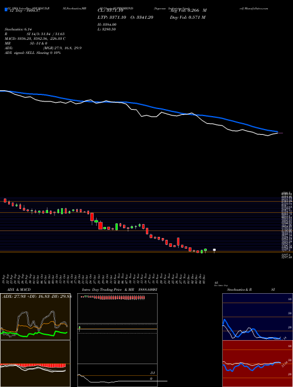Select the 'Avg Vol: 0.266 M' text
Viewport: 293px width, 387px height.
[188, 11]
